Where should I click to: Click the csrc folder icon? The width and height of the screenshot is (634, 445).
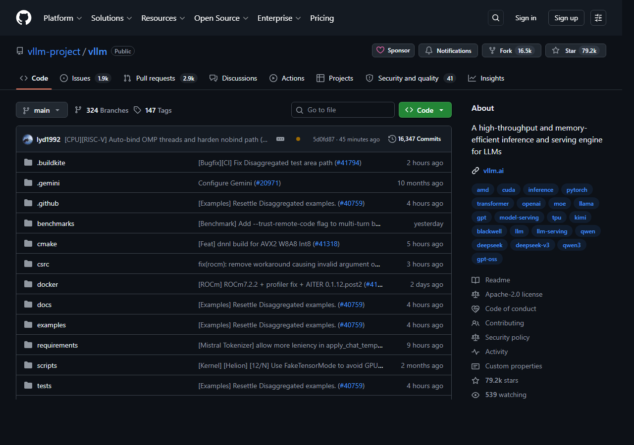28,264
